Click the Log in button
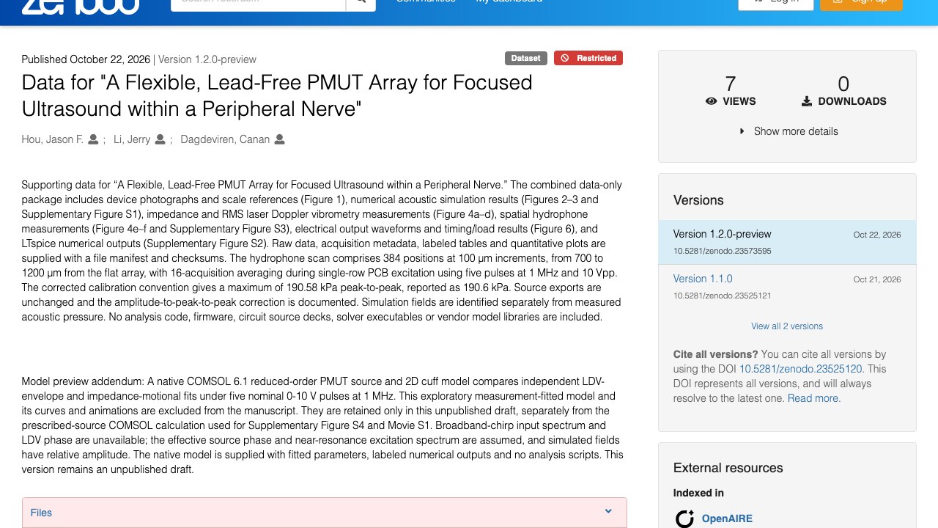Screen dimensions: 938x528 pos(776,4)
